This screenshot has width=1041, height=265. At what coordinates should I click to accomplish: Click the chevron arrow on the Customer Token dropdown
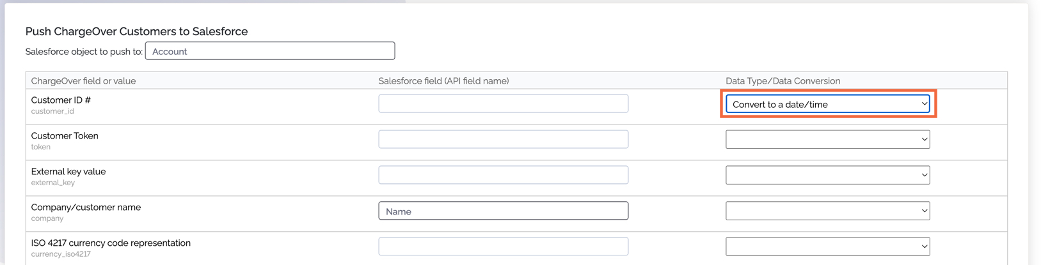coord(924,140)
